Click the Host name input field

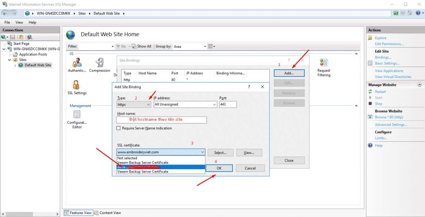pos(161,120)
